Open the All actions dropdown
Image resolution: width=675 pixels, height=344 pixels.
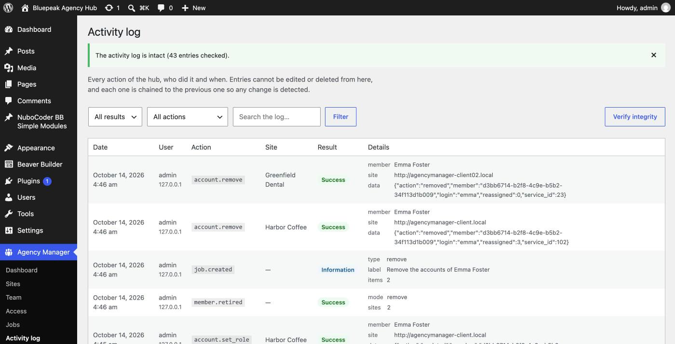coord(188,117)
